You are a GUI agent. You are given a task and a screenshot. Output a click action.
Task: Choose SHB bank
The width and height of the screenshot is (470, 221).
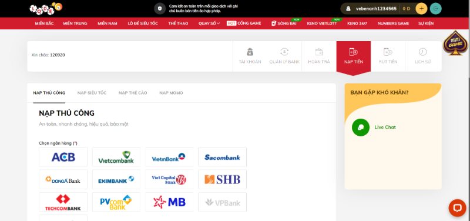pos(223,179)
